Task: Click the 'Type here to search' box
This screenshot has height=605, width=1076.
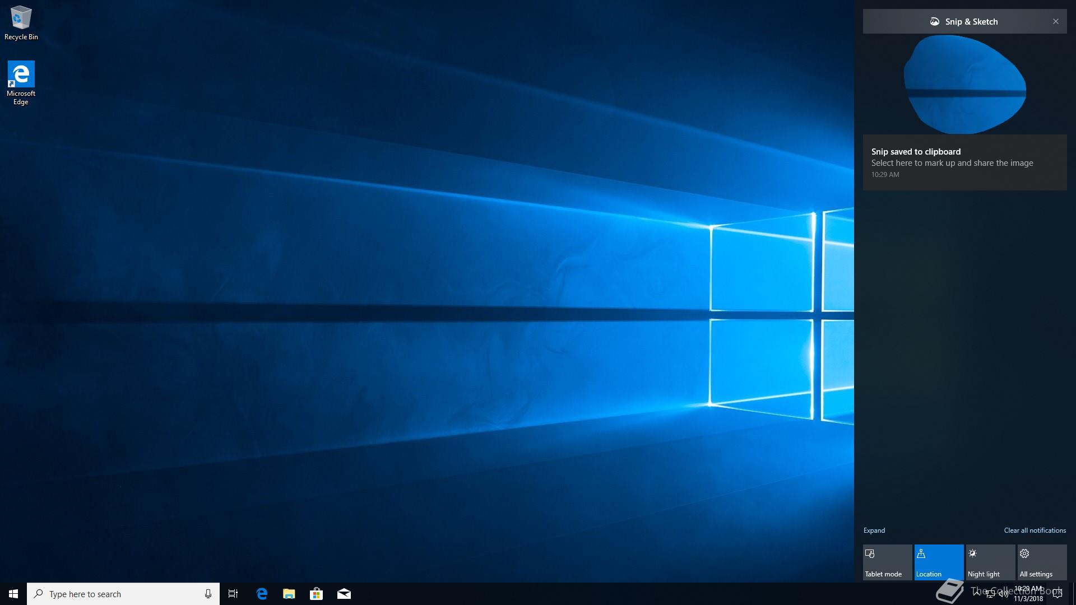Action: [x=123, y=594]
